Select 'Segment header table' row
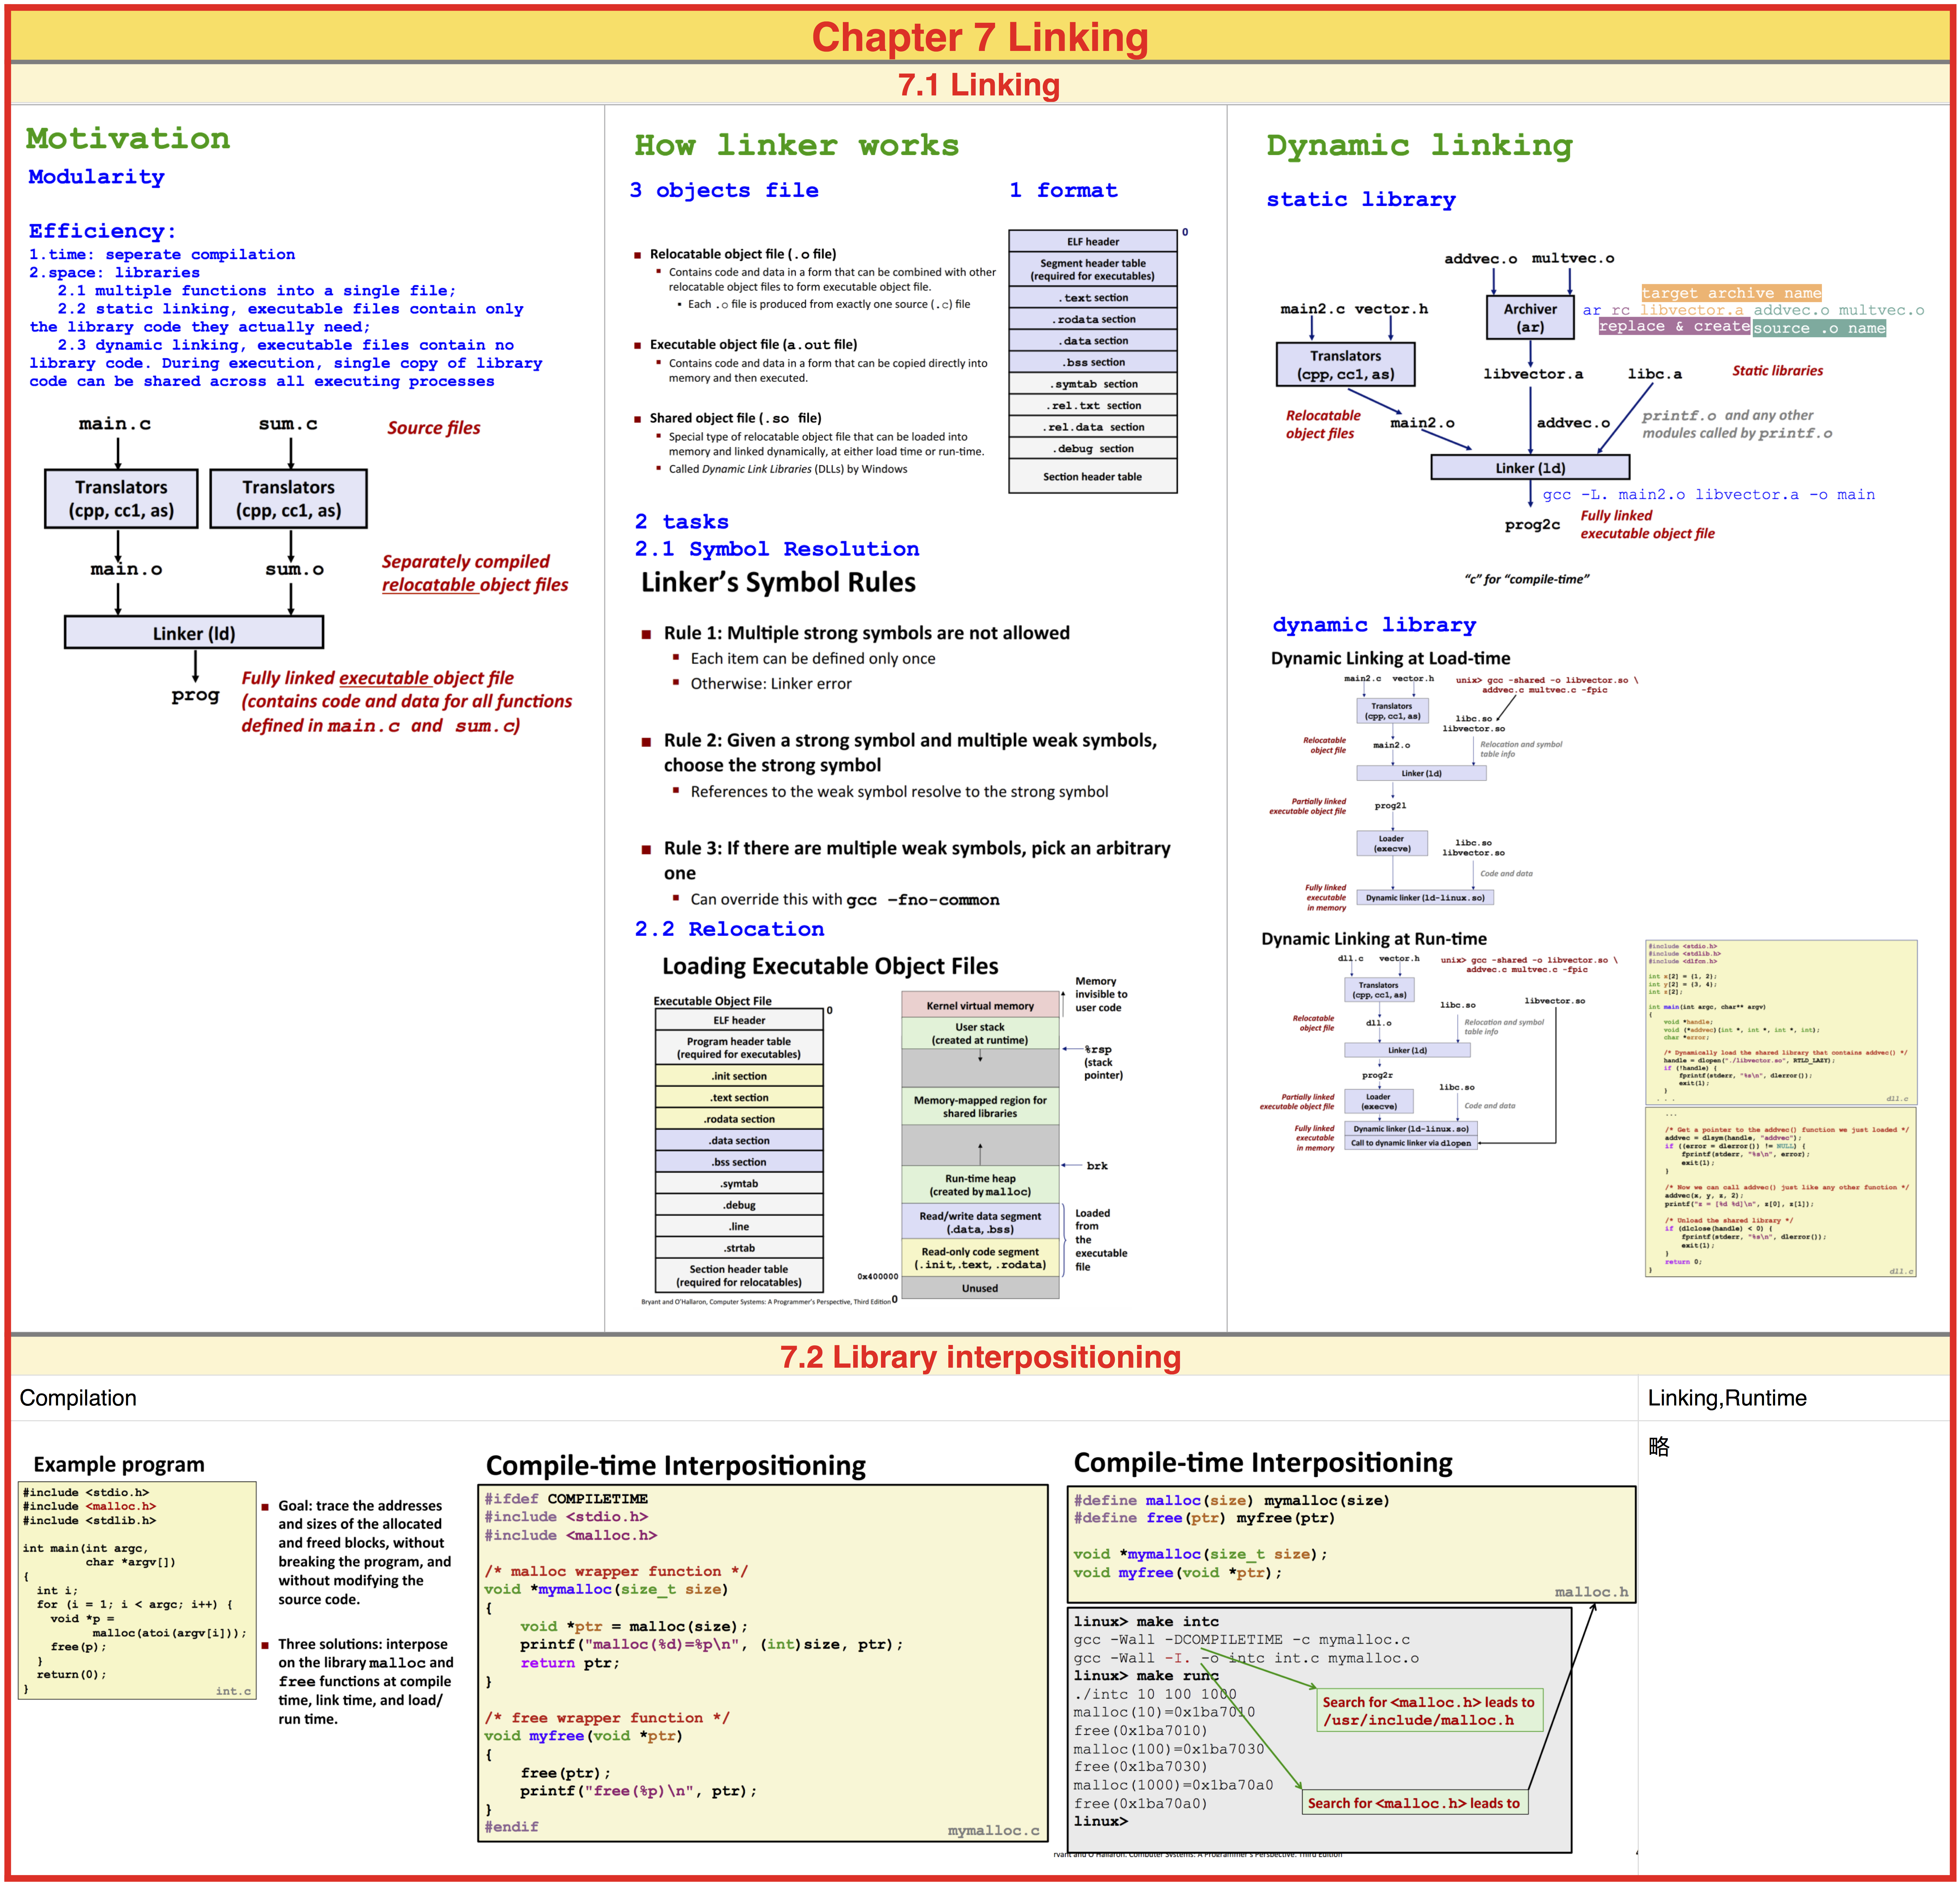This screenshot has height=1884, width=1960. (1093, 269)
